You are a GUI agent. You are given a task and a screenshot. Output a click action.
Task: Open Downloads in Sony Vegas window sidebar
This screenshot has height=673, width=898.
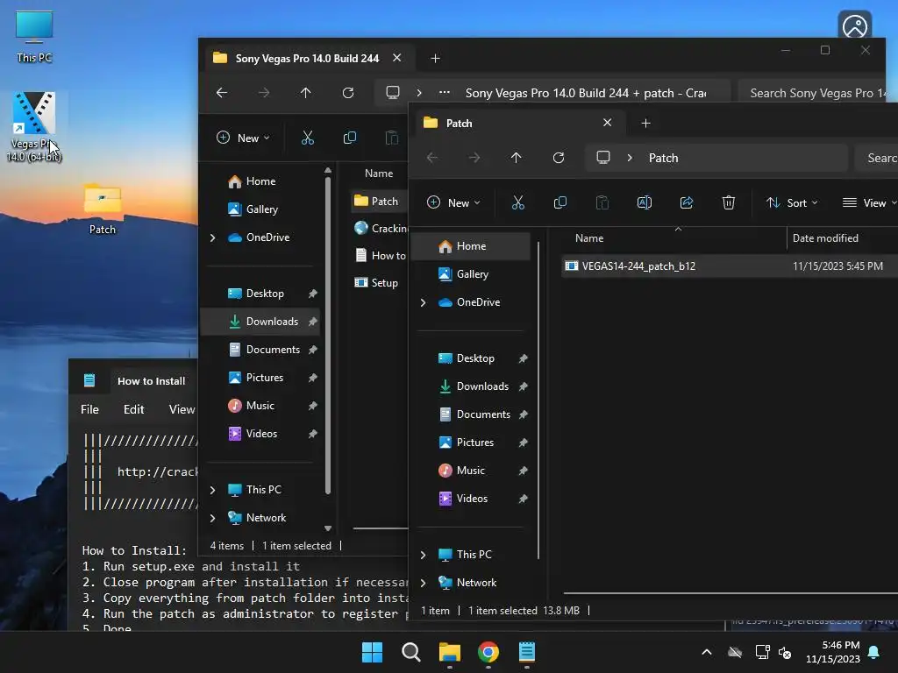pyautogui.click(x=261, y=322)
